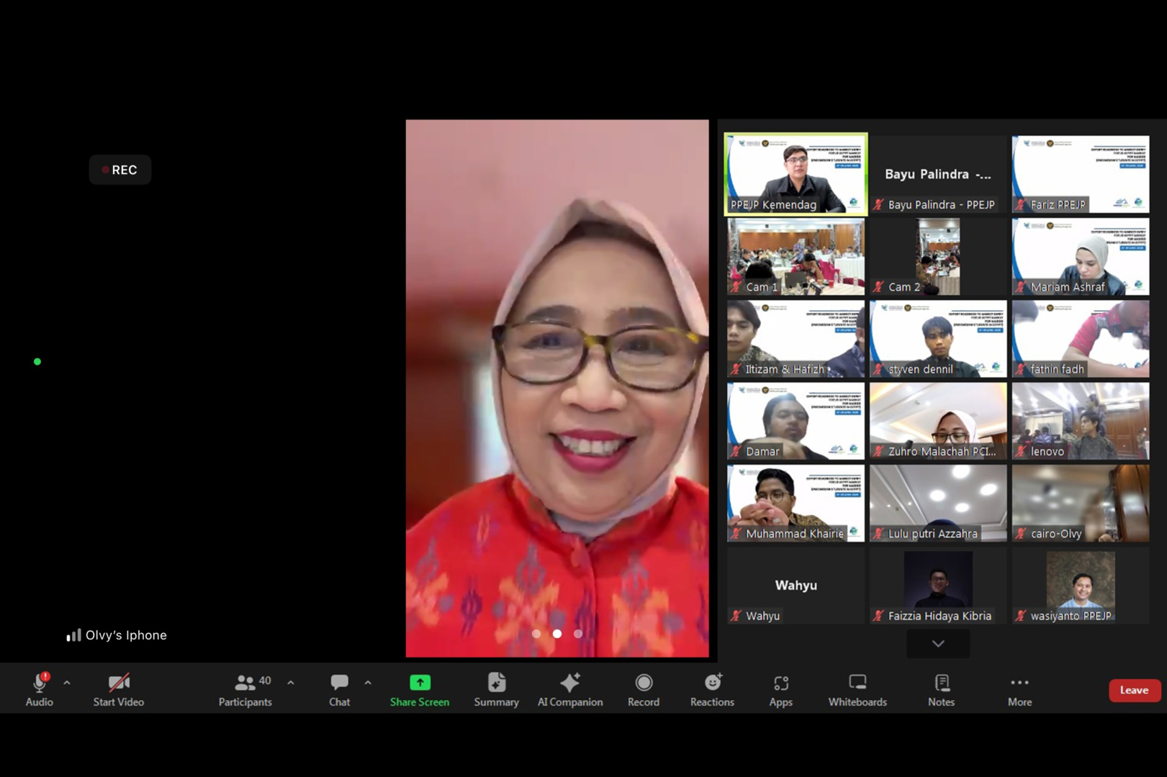Expand the chat options arrow

[x=368, y=682]
